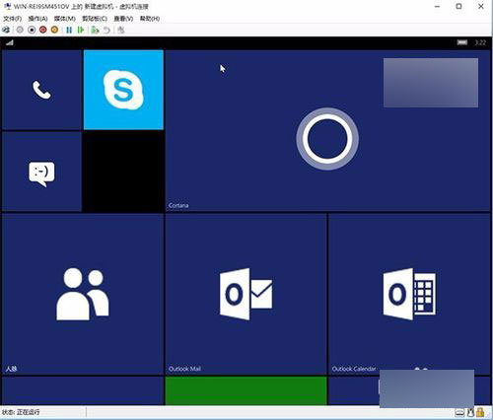Open the People (人脉) tile
The image size is (493, 420).
[x=83, y=294]
